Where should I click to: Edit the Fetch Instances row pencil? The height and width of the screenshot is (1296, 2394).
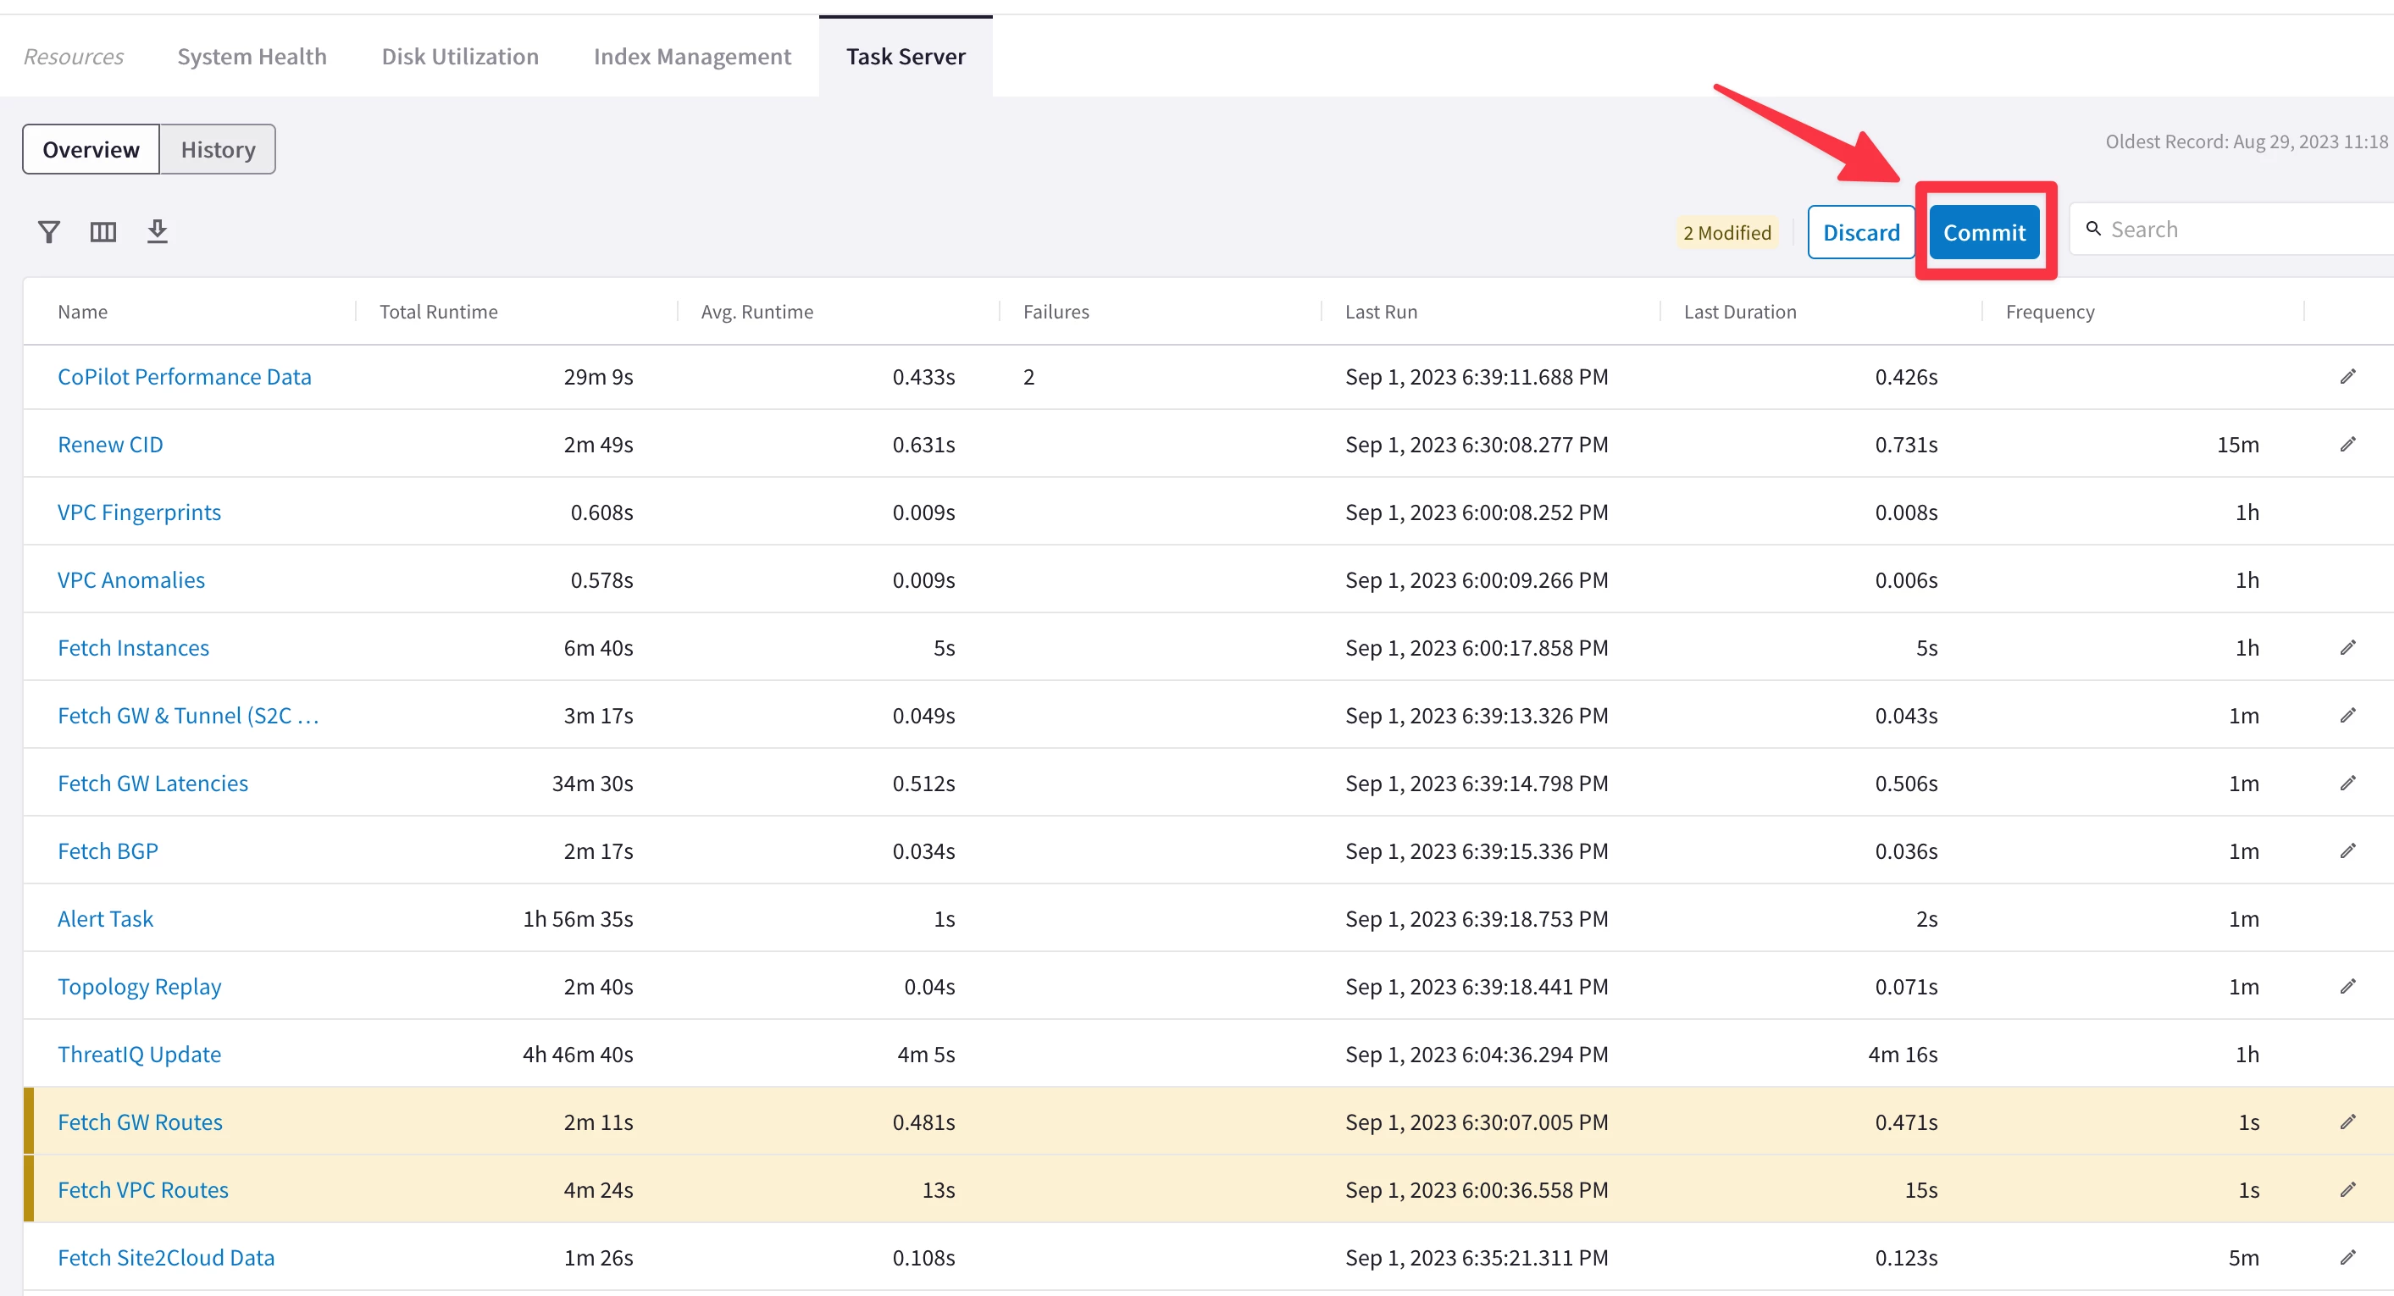(x=2347, y=647)
